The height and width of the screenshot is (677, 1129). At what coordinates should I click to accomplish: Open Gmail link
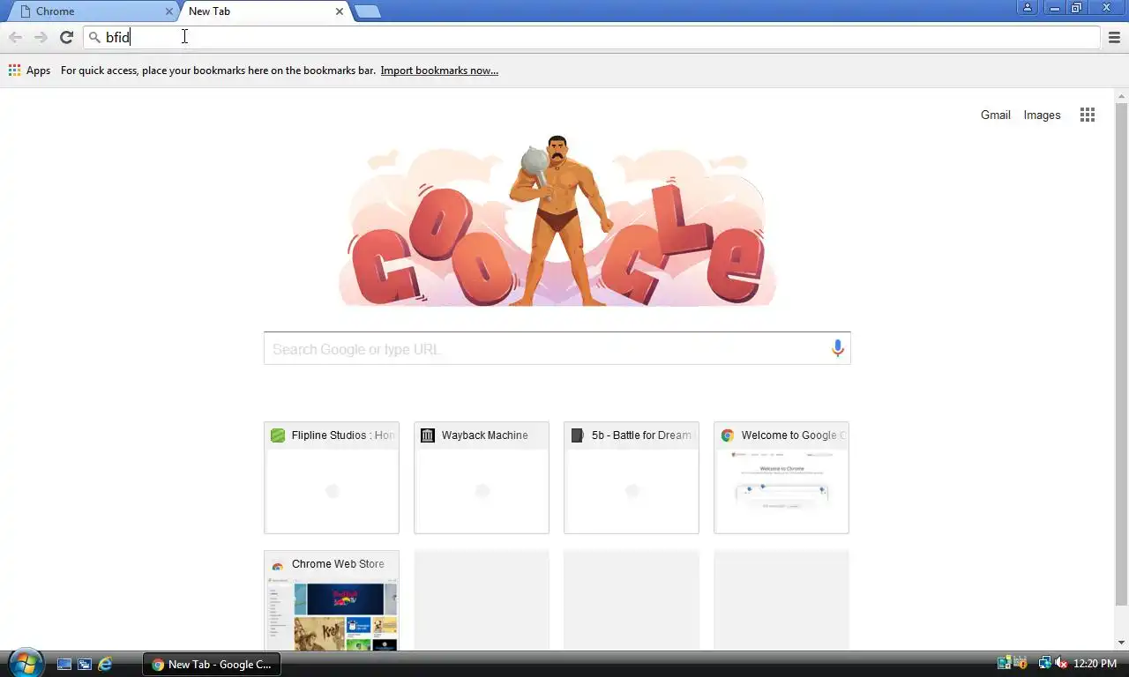[x=996, y=115]
